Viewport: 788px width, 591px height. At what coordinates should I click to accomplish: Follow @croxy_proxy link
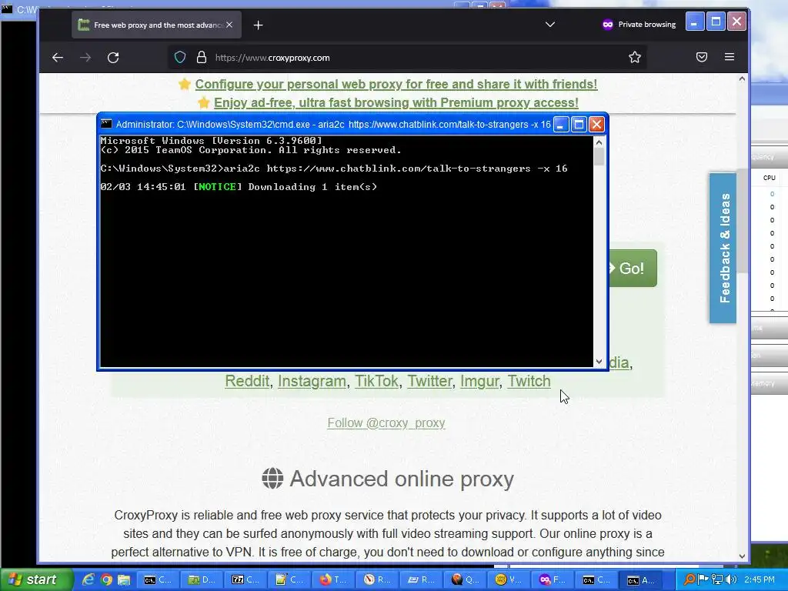click(x=386, y=422)
